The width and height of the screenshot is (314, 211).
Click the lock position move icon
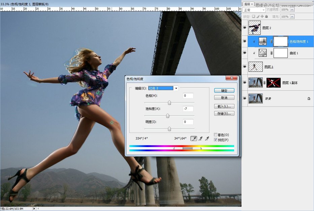pos(262,16)
